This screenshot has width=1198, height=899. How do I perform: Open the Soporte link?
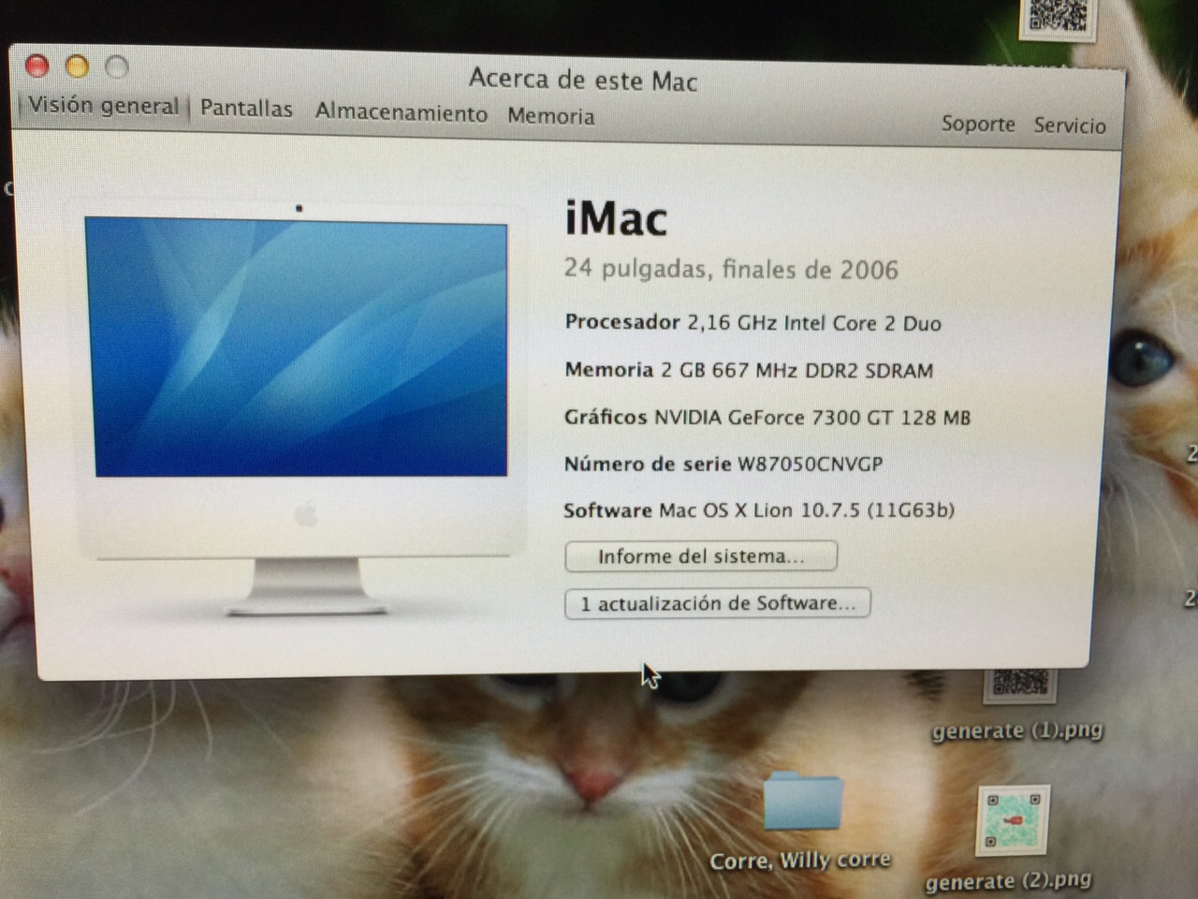[978, 124]
